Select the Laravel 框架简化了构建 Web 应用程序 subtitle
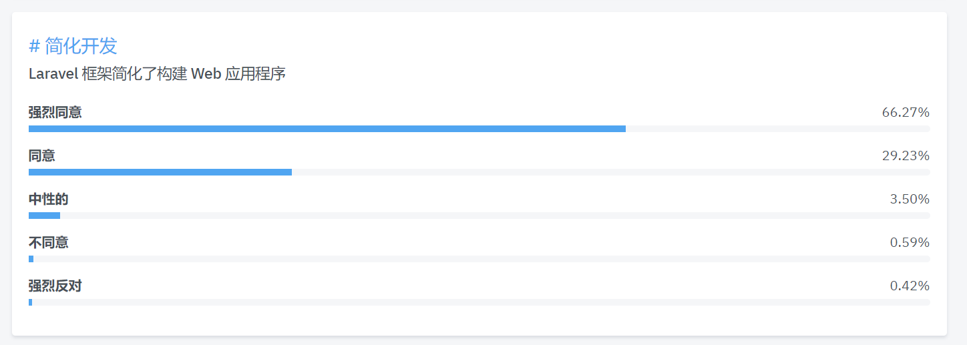 coord(158,74)
